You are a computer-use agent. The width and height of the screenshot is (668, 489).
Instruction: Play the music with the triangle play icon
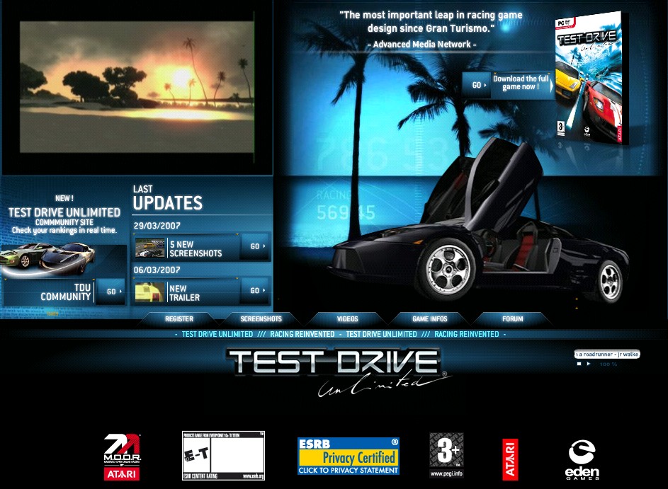click(x=589, y=364)
